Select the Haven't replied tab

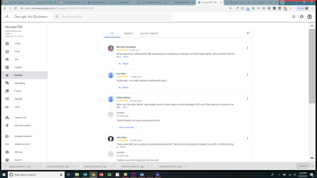(149, 34)
